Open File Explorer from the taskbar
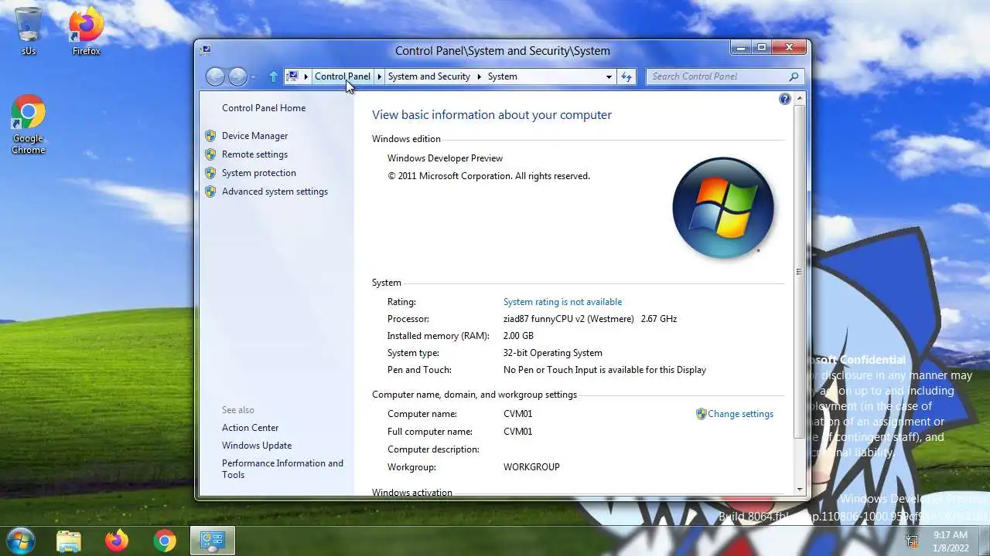Image resolution: width=990 pixels, height=556 pixels. coord(69,541)
